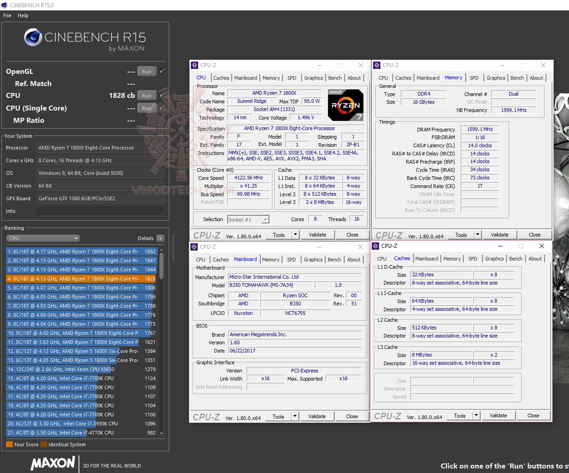Run the CPU benchmark
Viewport: 569px width, 473px height.
click(146, 96)
